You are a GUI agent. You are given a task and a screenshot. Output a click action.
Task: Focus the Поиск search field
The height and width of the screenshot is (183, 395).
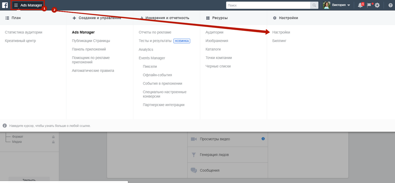pos(268,5)
